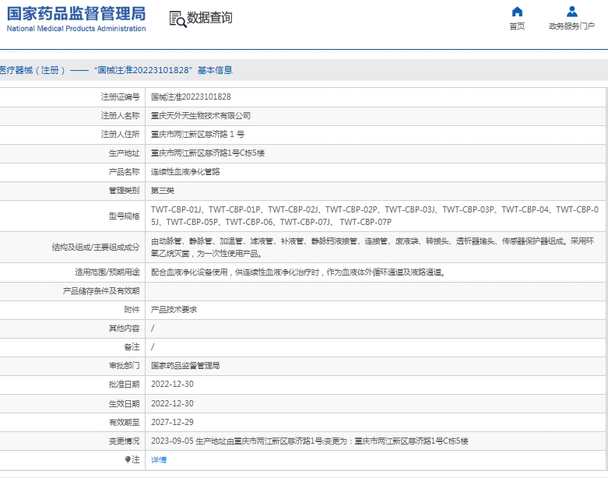Open the 详情 link

coord(159,460)
